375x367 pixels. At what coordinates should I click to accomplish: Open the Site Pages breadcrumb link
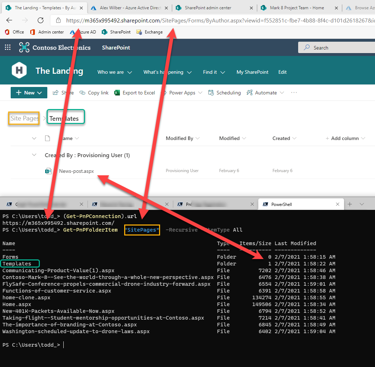[23, 118]
